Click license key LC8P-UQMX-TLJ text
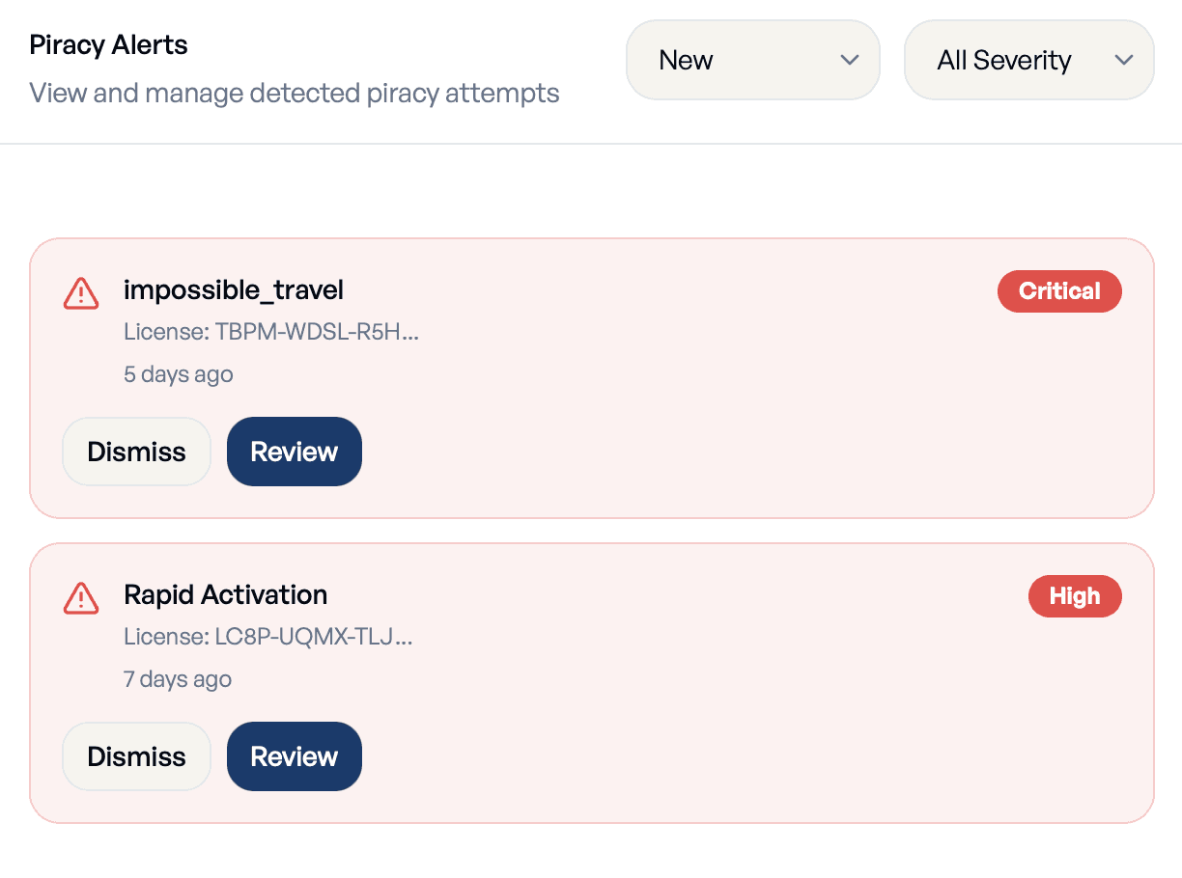 tap(268, 638)
